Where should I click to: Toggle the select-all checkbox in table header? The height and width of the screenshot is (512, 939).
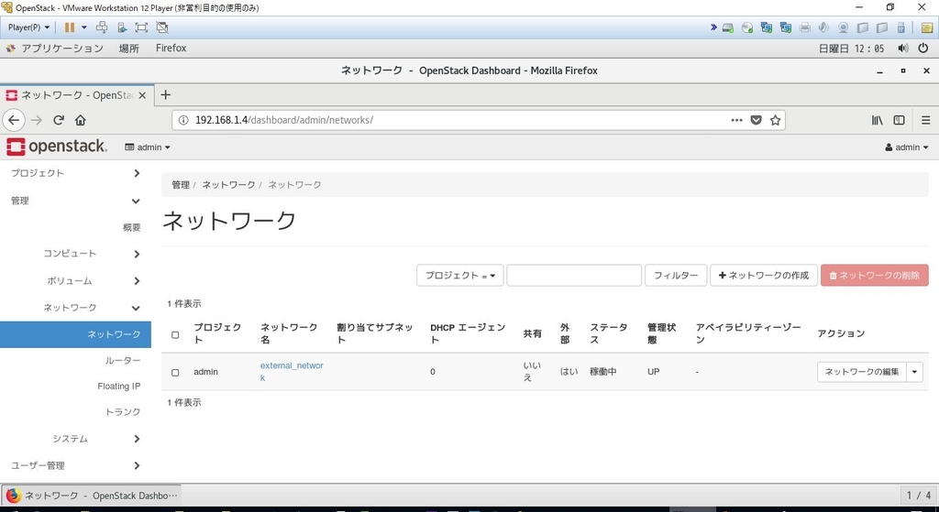click(x=175, y=335)
